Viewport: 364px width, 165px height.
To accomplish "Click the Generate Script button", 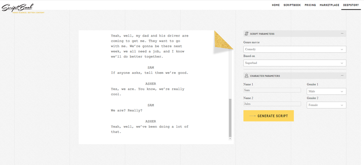I will point(268,116).
